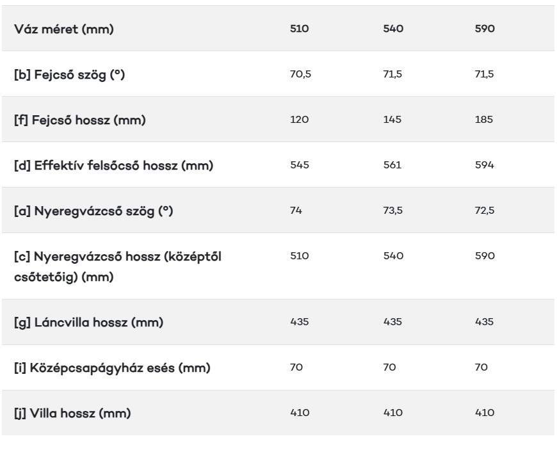
Task: Click the '[d] Effektív felsőcső hossz' row label
Action: (114, 165)
